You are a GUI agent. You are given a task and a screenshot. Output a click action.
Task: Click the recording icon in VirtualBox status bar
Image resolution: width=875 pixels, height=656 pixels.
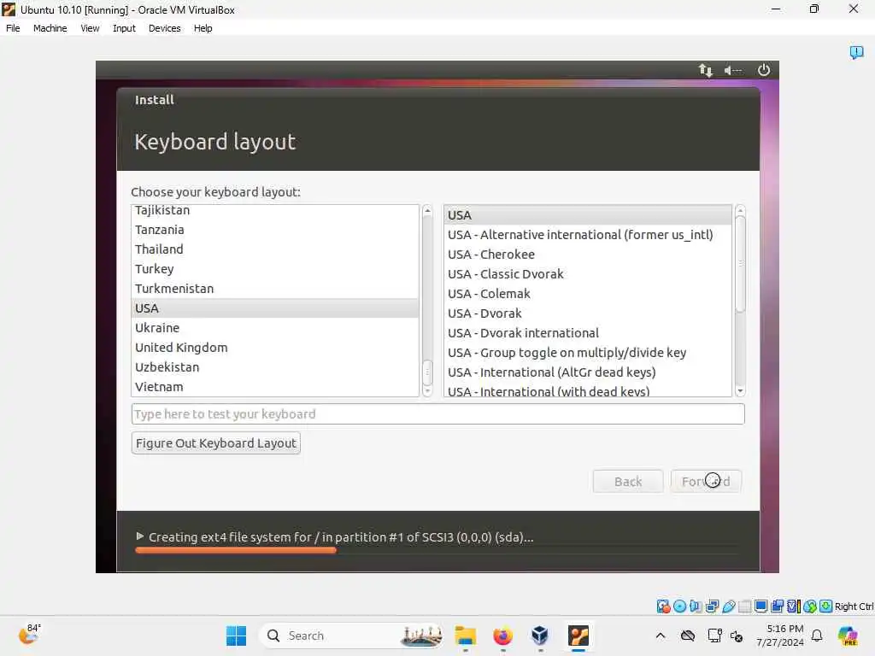(x=777, y=606)
